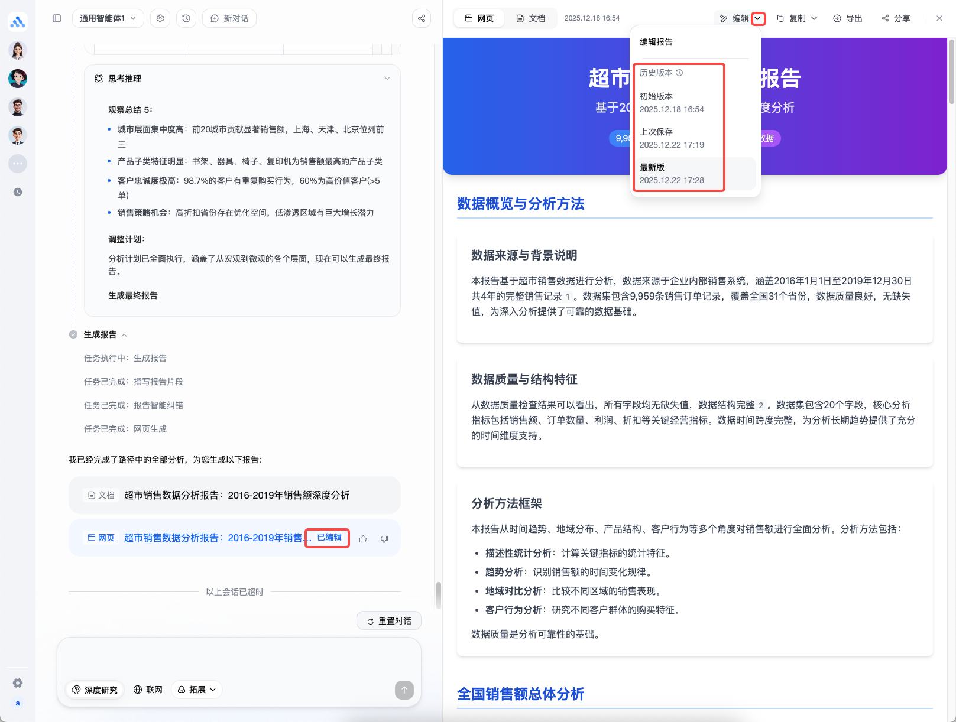Expand the 复制 dropdown
The image size is (956, 722).
coord(814,18)
